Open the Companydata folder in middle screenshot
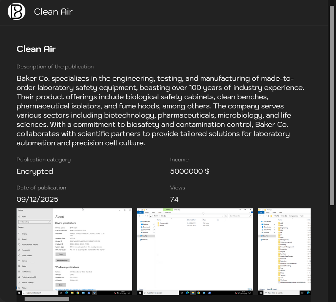Screen dimensions: 336x302 164,223
